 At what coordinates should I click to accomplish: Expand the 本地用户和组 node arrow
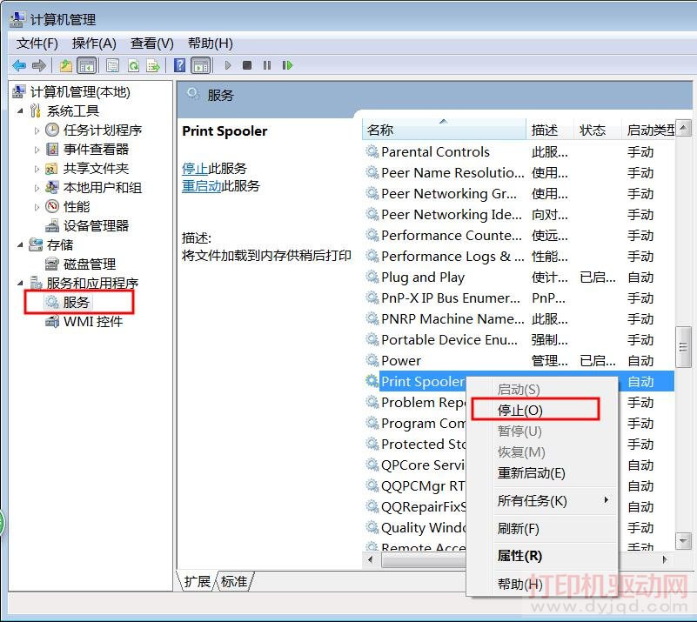(37, 188)
